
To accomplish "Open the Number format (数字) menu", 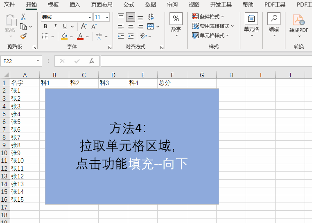I will (176, 25).
